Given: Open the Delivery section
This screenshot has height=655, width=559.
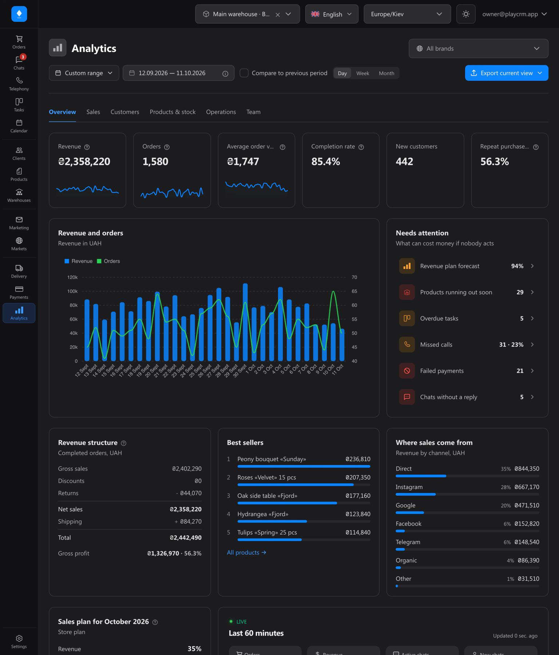Looking at the screenshot, I should click(x=19, y=271).
